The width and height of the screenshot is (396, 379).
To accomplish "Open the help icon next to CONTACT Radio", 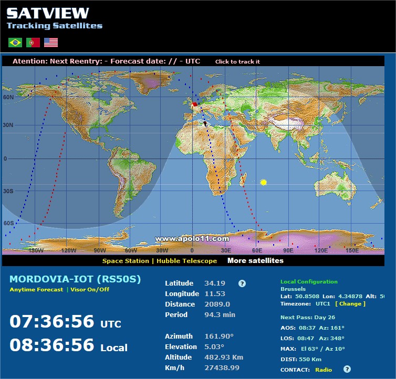I will pos(347,369).
